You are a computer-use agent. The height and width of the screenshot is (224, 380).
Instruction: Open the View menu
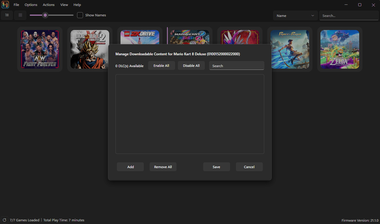click(64, 5)
